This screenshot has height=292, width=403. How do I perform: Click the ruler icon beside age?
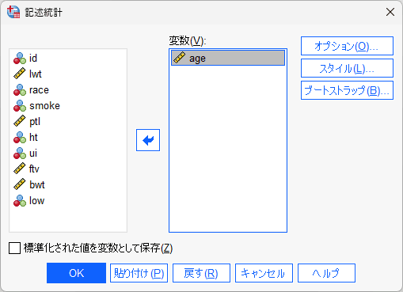[x=180, y=58]
